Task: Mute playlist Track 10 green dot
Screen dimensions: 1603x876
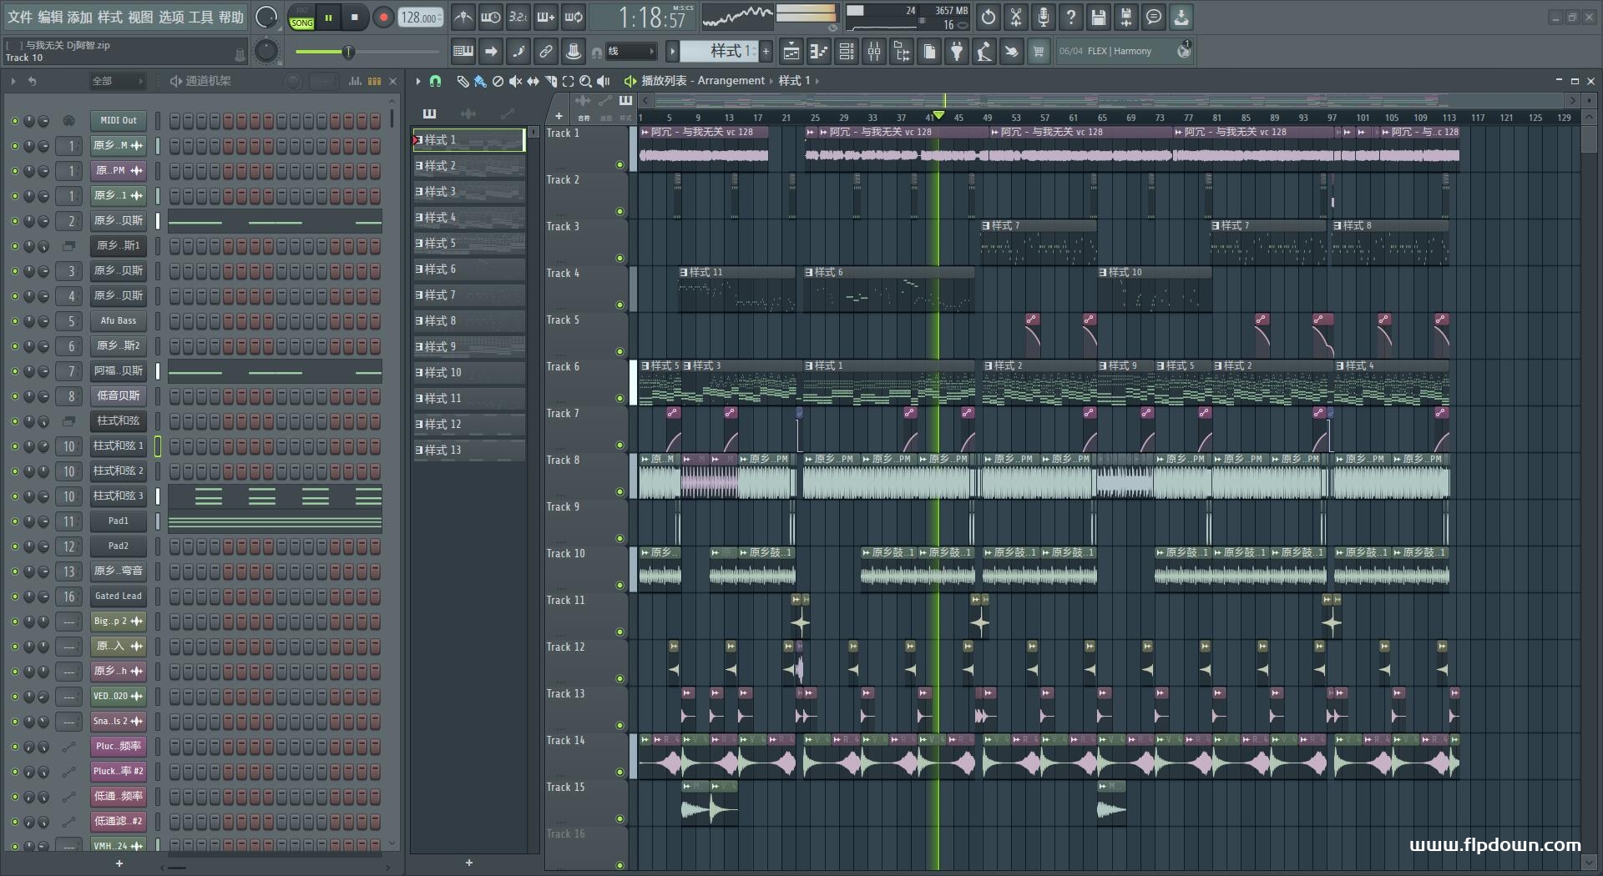Action: 619,586
